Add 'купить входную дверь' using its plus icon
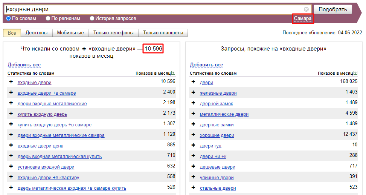366x195 pixels. (x=11, y=114)
